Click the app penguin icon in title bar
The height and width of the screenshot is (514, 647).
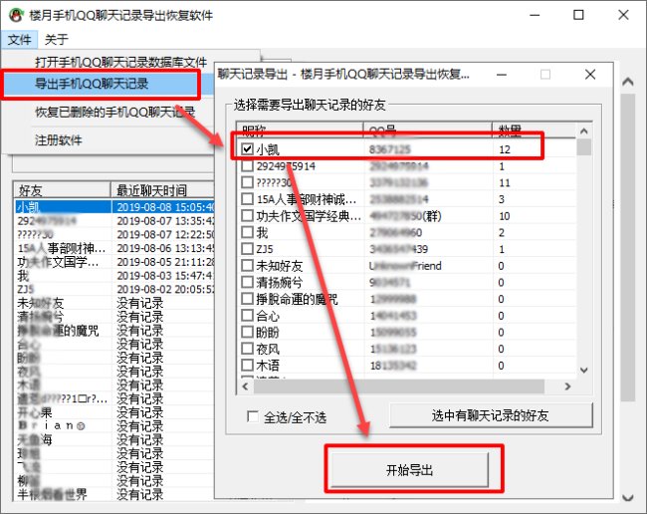pos(16,15)
